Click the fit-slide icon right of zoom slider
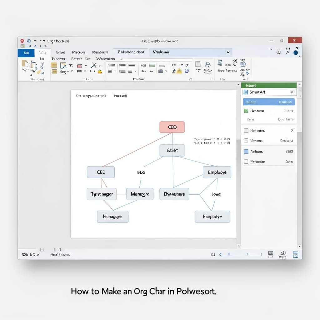Screen dimensions: 320x320 pos(270,254)
